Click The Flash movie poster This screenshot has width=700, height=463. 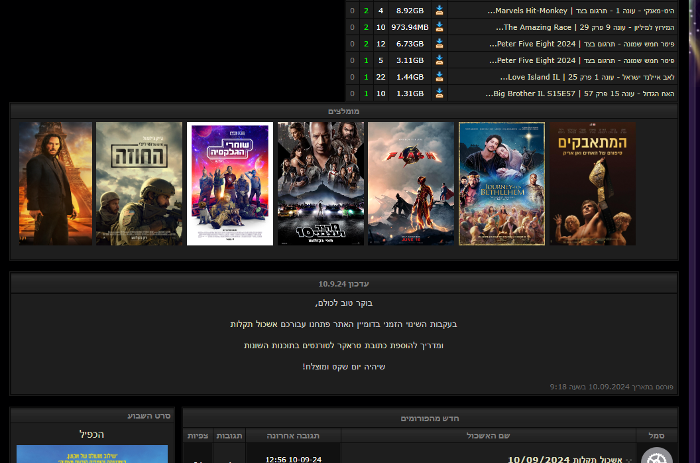pyautogui.click(x=411, y=184)
